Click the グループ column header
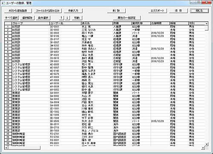This screenshot has width=213, height=154. (x=31, y=23)
